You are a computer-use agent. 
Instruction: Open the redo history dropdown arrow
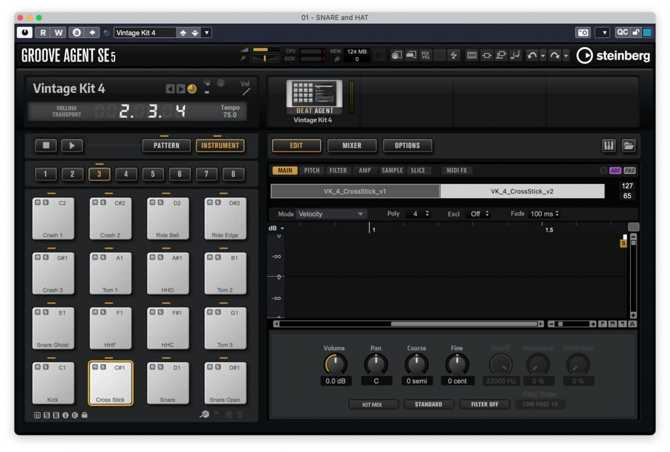coord(566,56)
